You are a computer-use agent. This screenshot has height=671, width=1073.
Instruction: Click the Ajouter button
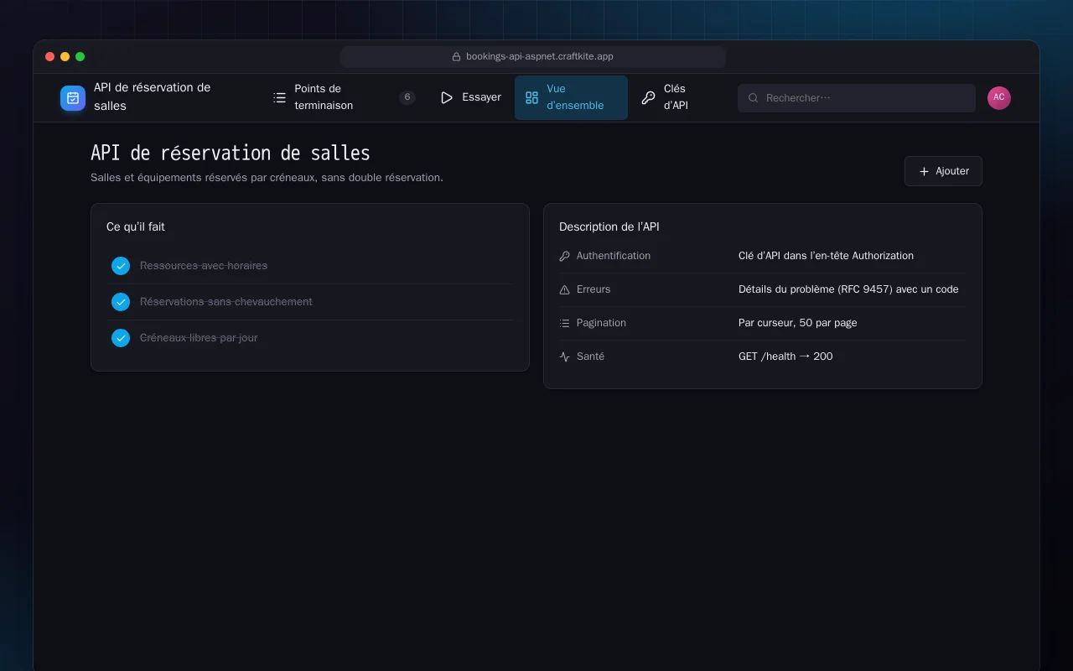pos(943,171)
